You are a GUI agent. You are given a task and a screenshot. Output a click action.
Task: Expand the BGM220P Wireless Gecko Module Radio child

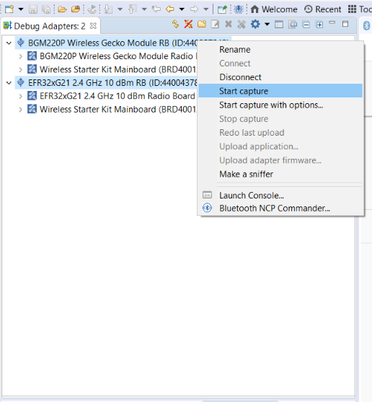click(x=20, y=56)
